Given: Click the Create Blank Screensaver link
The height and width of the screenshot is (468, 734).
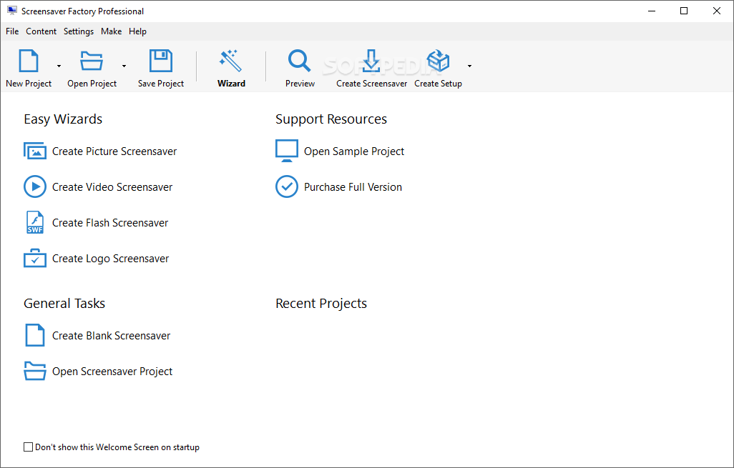Looking at the screenshot, I should pyautogui.click(x=111, y=336).
